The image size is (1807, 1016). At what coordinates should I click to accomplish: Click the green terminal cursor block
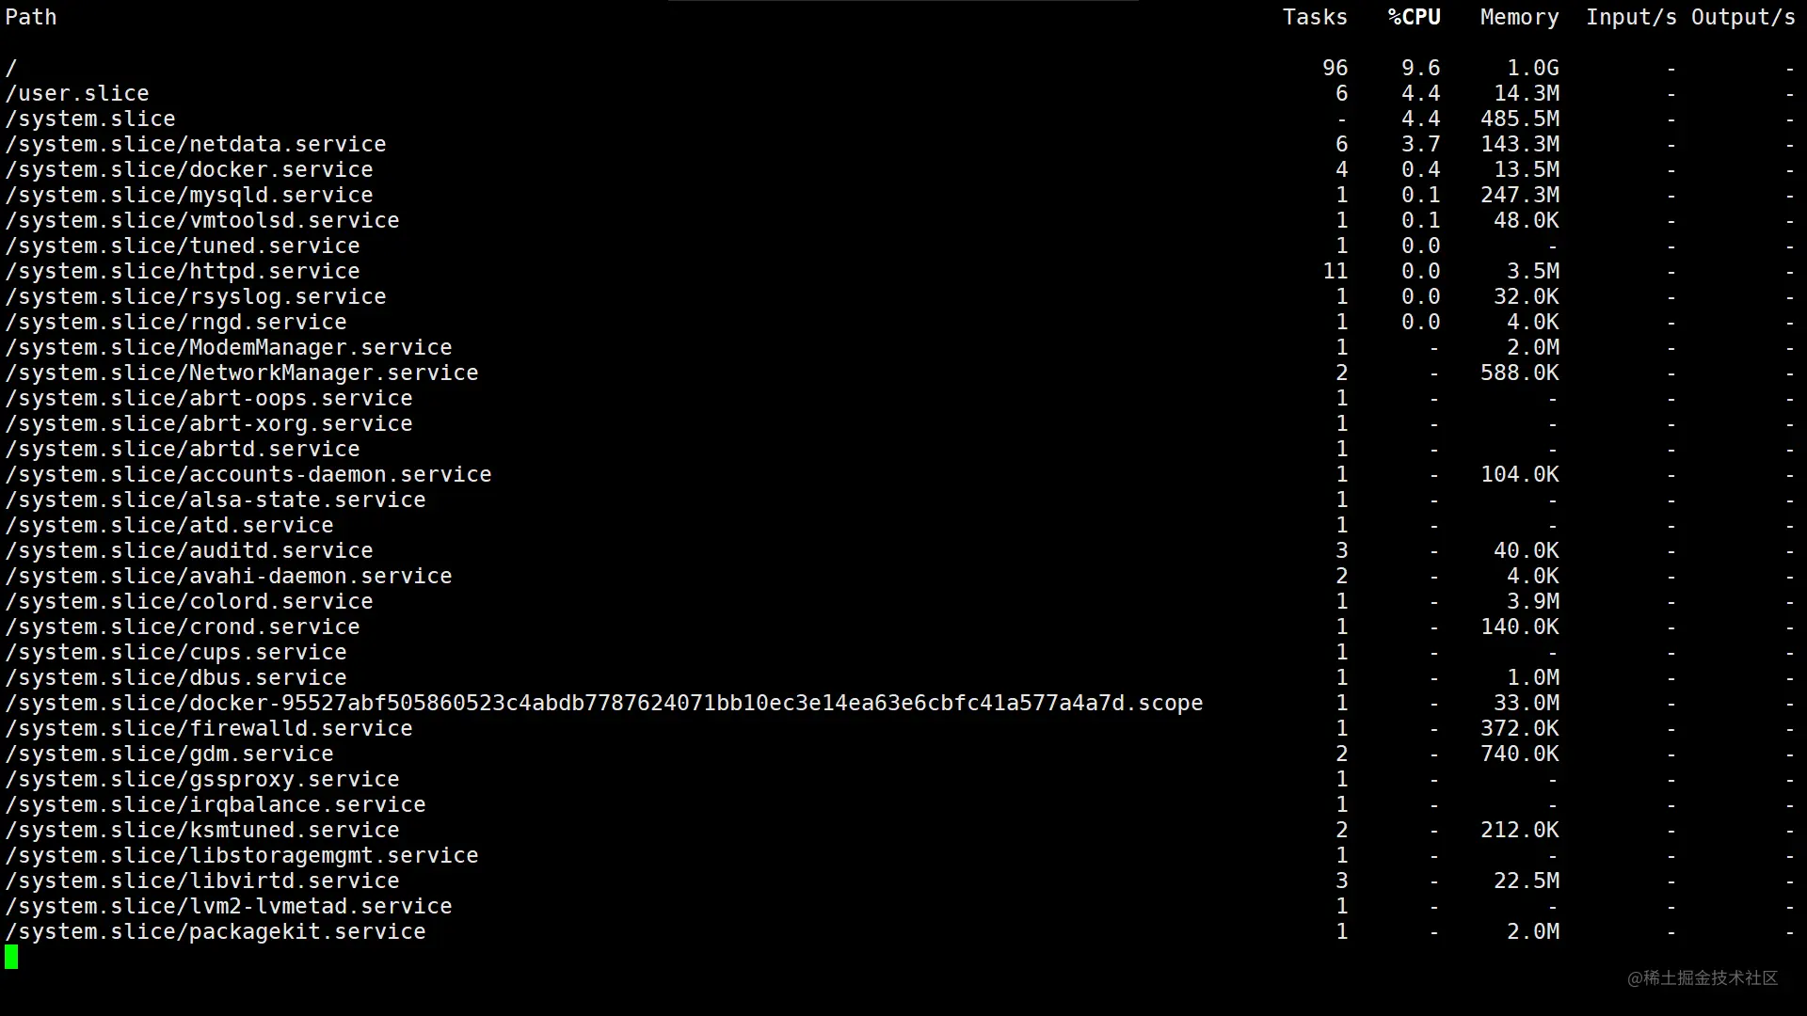point(11,958)
